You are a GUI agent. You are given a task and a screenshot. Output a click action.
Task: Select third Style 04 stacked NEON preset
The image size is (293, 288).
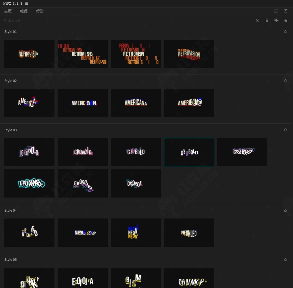(136, 233)
